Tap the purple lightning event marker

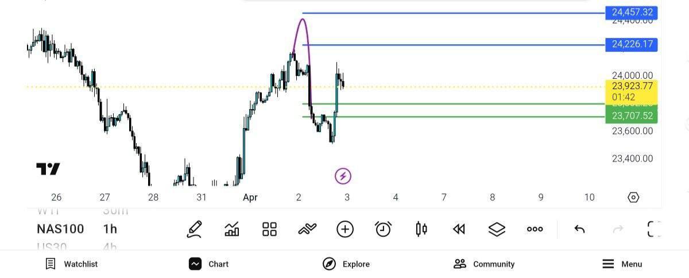(x=343, y=176)
